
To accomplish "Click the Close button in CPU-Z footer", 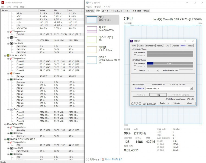I will coord(189,103).
